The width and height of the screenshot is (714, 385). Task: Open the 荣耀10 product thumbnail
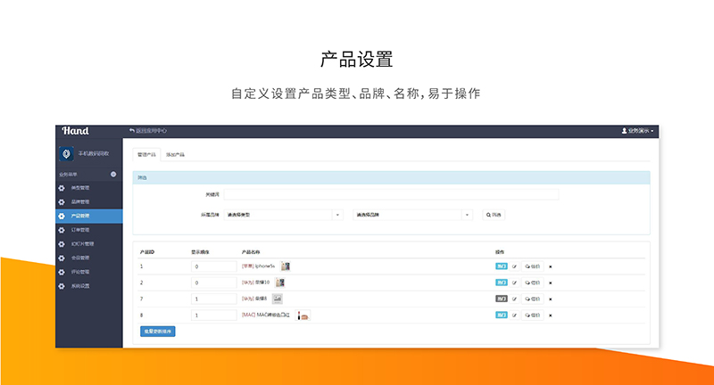pyautogui.click(x=280, y=283)
